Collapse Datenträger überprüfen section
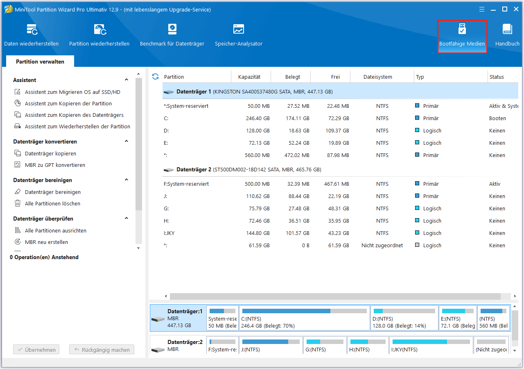Screen dimensions: 524x369 click(x=126, y=219)
